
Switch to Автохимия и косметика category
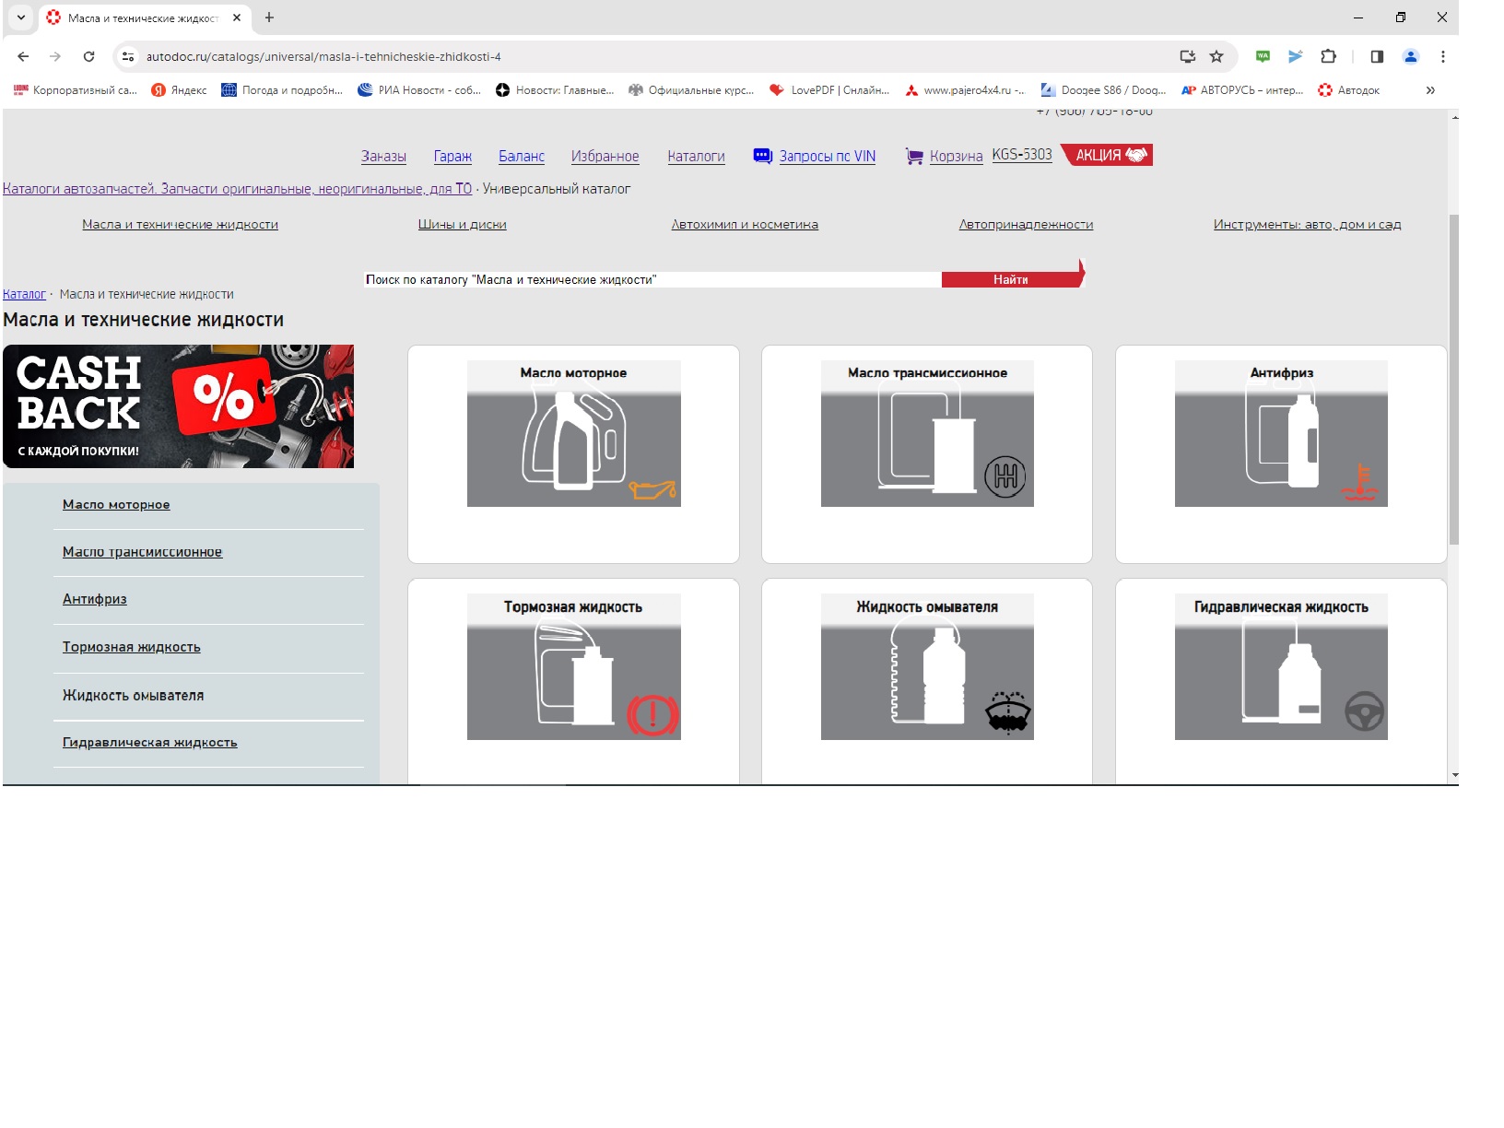[x=745, y=224]
